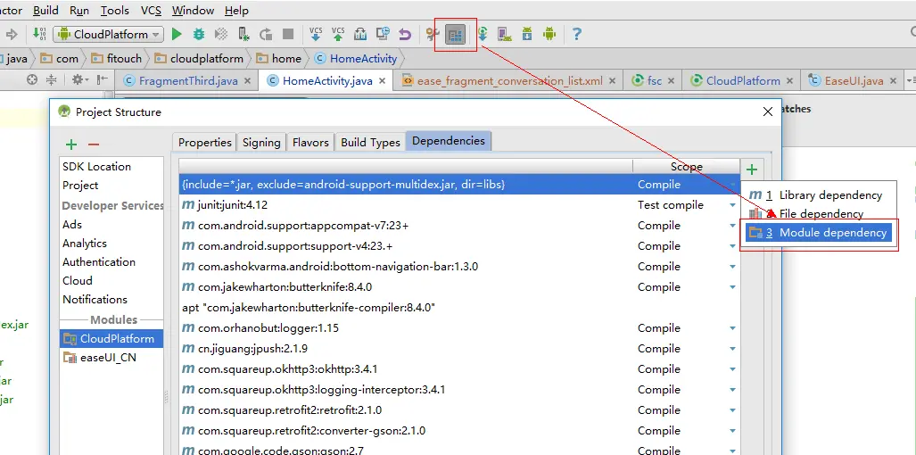916x455 pixels.
Task: Close the CloudPlatform editor tab
Action: 790,81
